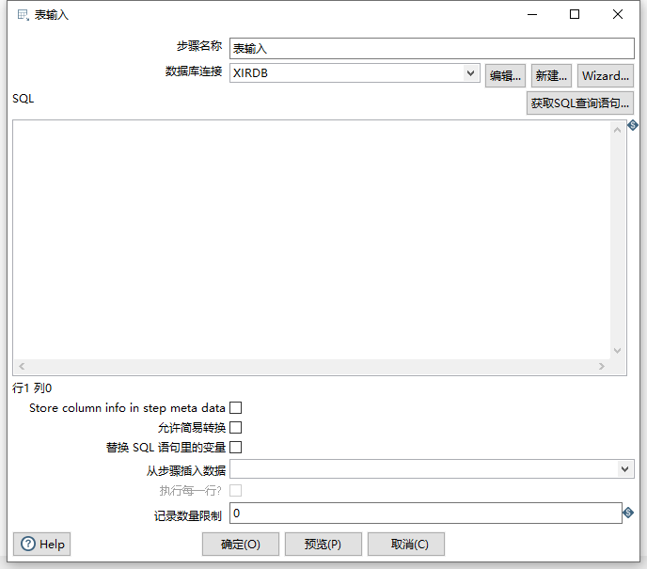Click 获取SQL查询语句... button

click(x=579, y=103)
